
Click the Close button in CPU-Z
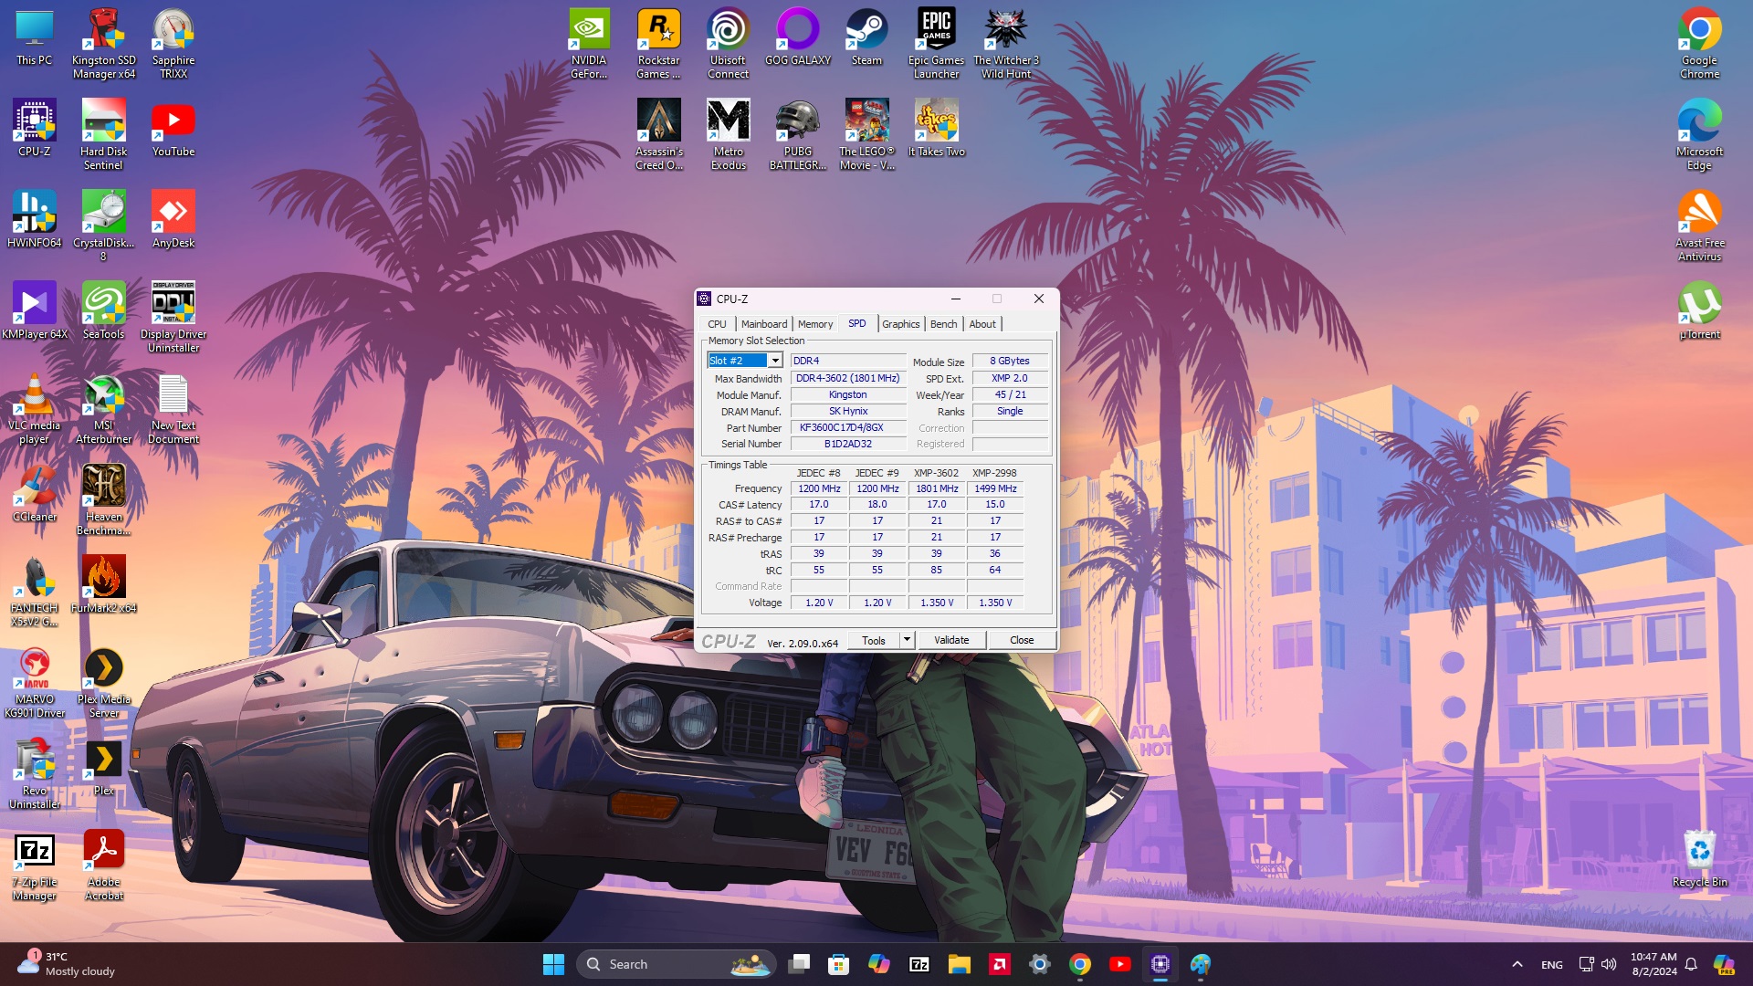pos(1021,640)
